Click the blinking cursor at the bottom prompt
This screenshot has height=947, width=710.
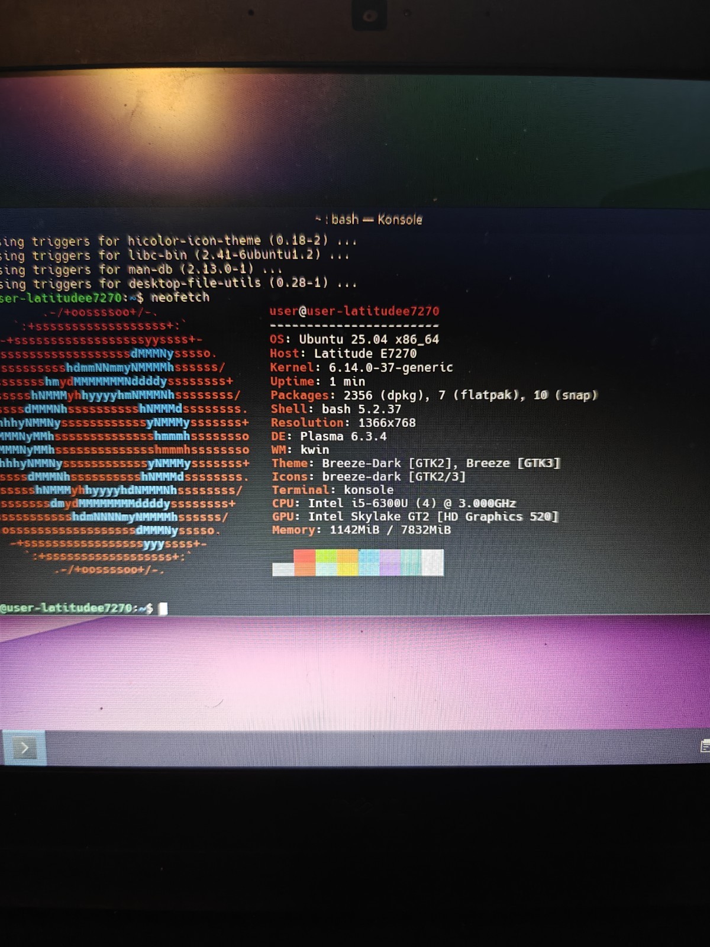click(163, 608)
